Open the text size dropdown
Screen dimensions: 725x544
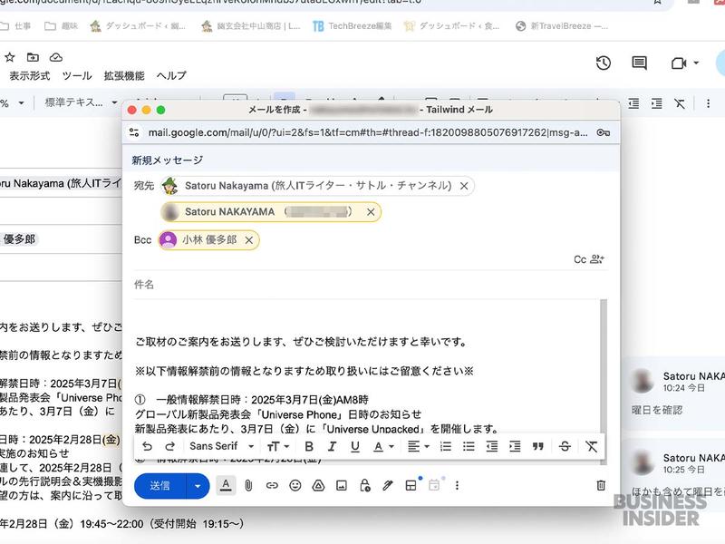coord(278,446)
